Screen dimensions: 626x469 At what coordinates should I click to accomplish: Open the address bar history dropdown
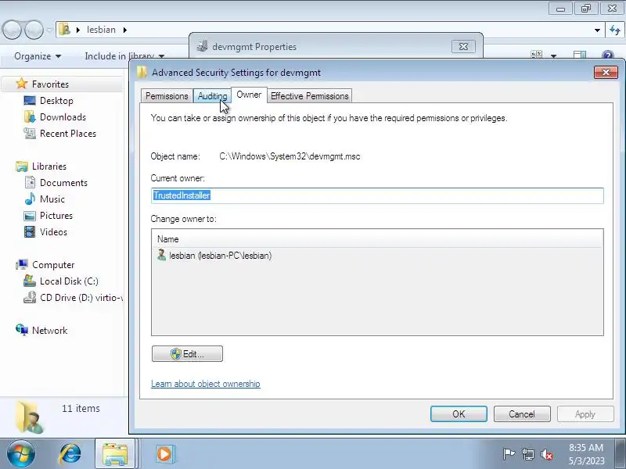tap(597, 30)
